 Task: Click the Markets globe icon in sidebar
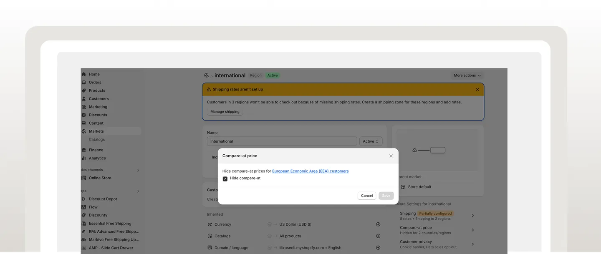click(84, 131)
